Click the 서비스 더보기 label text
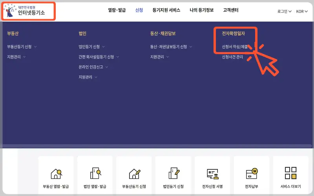The width and height of the screenshot is (314, 196). coord(290,187)
